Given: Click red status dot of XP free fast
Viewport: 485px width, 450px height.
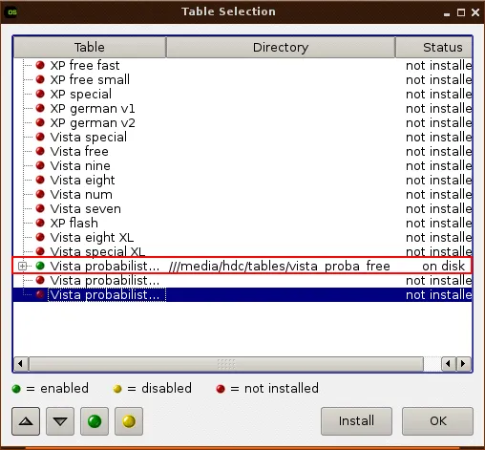Looking at the screenshot, I should (40, 65).
